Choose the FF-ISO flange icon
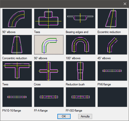The width and height of the screenshot is (129, 121). click(x=80, y=97)
